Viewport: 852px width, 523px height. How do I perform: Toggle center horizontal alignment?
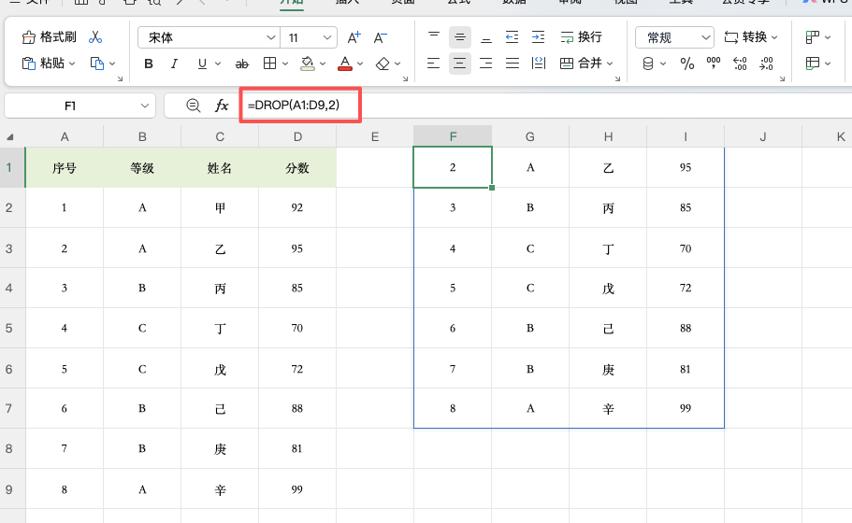tap(460, 64)
